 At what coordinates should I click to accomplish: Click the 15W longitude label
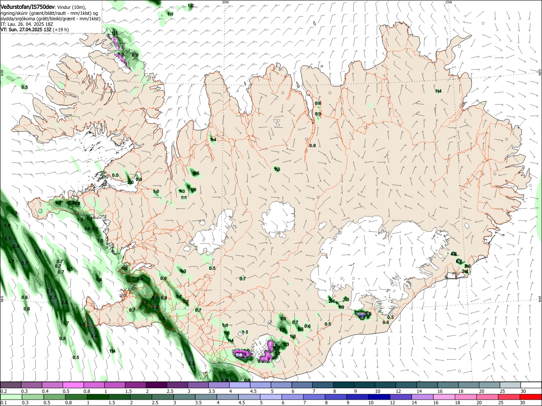click(x=448, y=2)
